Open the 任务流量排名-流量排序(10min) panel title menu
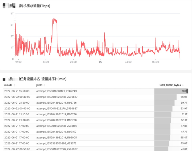The width and height of the screenshot is (192, 151). 43,79
